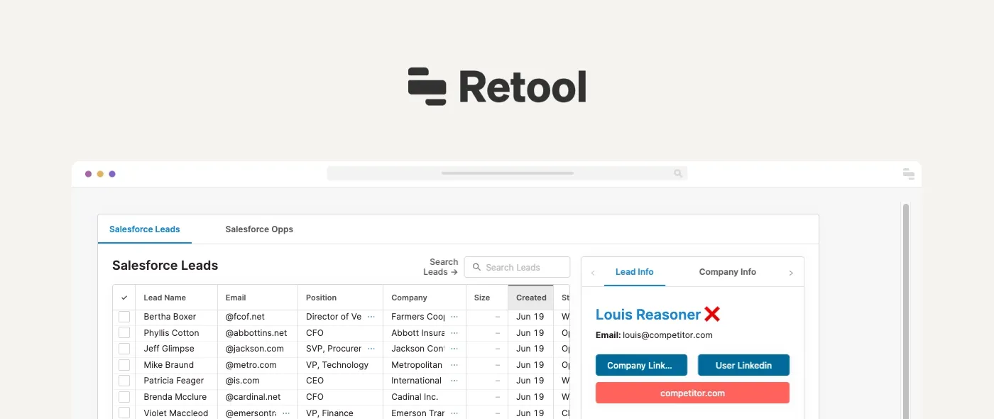Click ellipsis after @emersontra email

[x=286, y=413]
